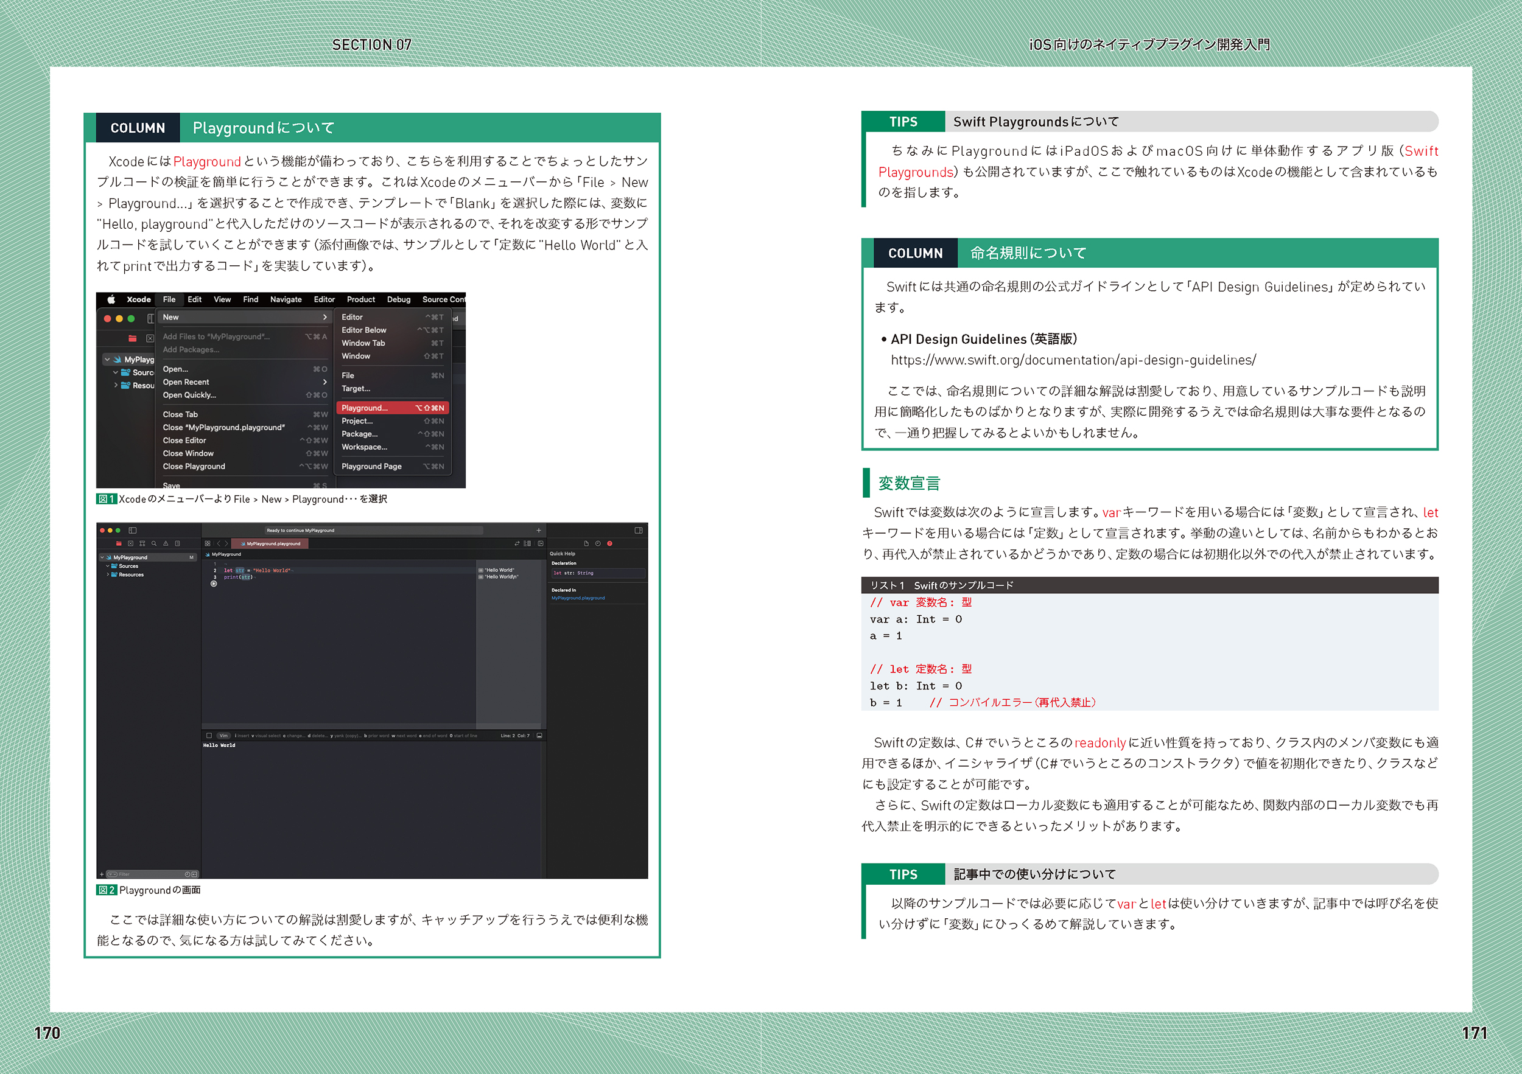
Task: Click the Quick Help red question mark icon
Action: (x=610, y=543)
